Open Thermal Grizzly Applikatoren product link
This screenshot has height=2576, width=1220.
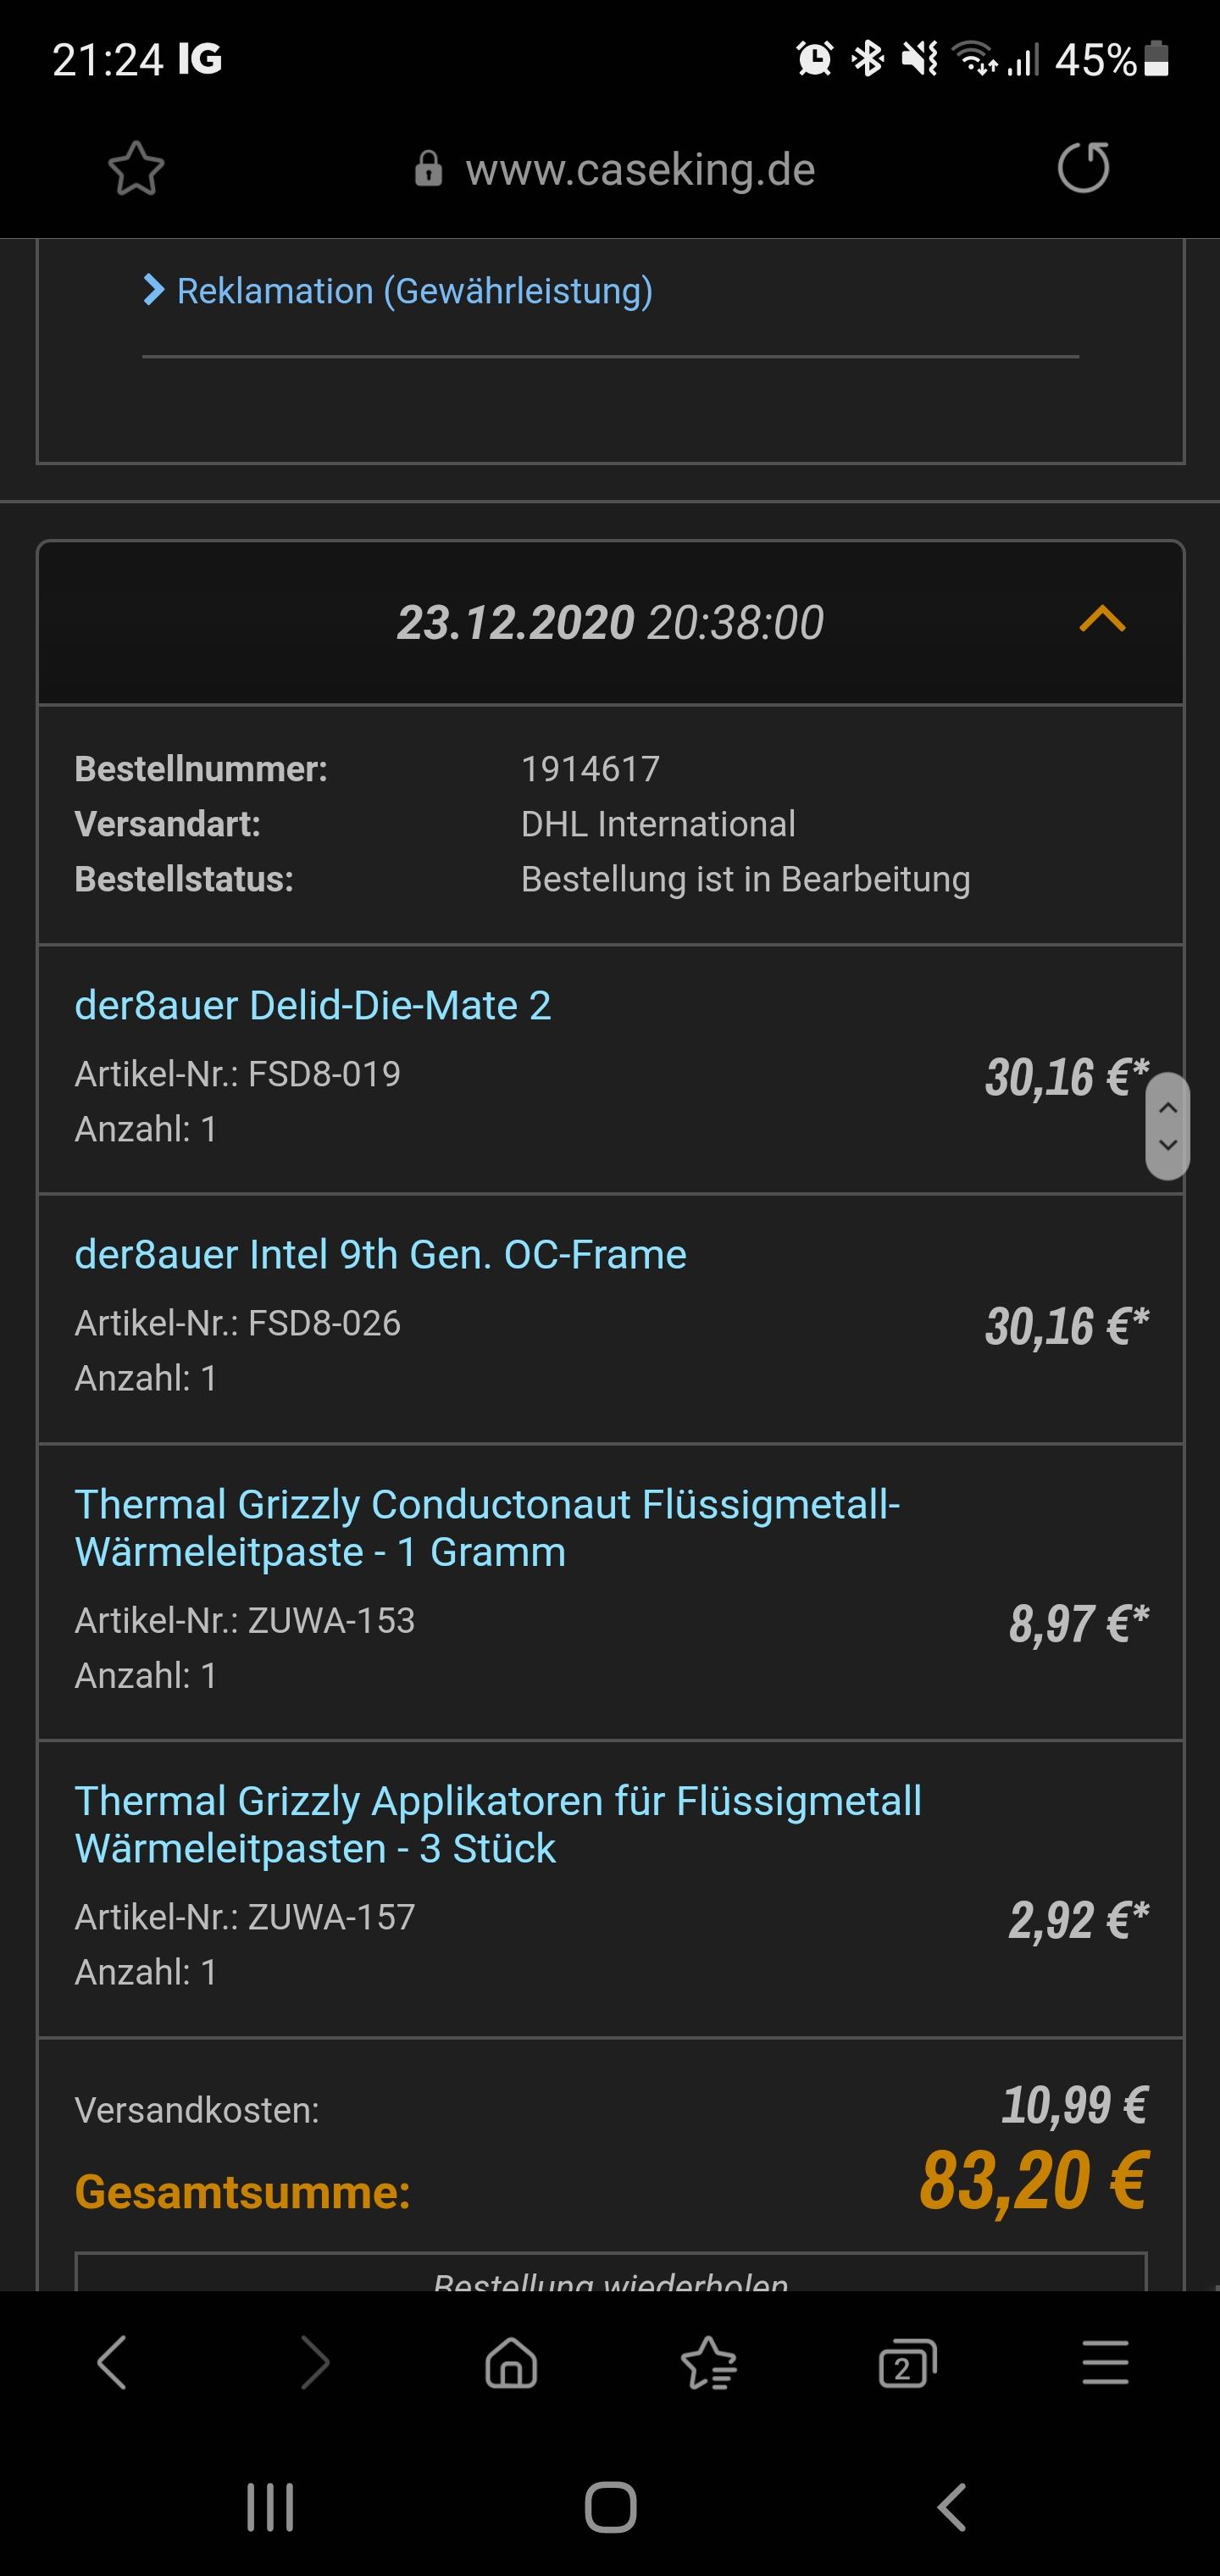point(498,1825)
